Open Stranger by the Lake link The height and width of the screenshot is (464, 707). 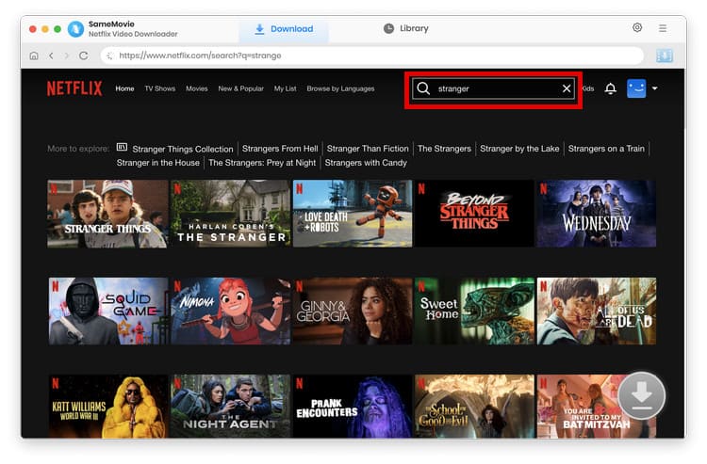tap(519, 149)
